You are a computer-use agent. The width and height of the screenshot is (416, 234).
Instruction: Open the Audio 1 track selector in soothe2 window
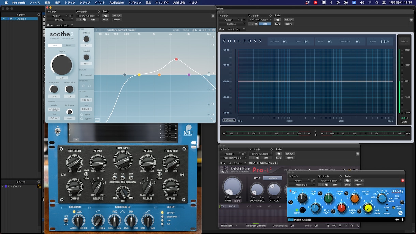click(x=58, y=16)
